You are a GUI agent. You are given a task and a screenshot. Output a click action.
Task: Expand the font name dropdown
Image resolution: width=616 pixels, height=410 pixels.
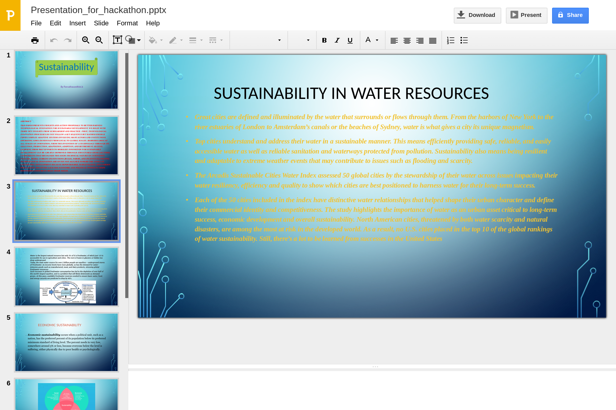pos(279,40)
